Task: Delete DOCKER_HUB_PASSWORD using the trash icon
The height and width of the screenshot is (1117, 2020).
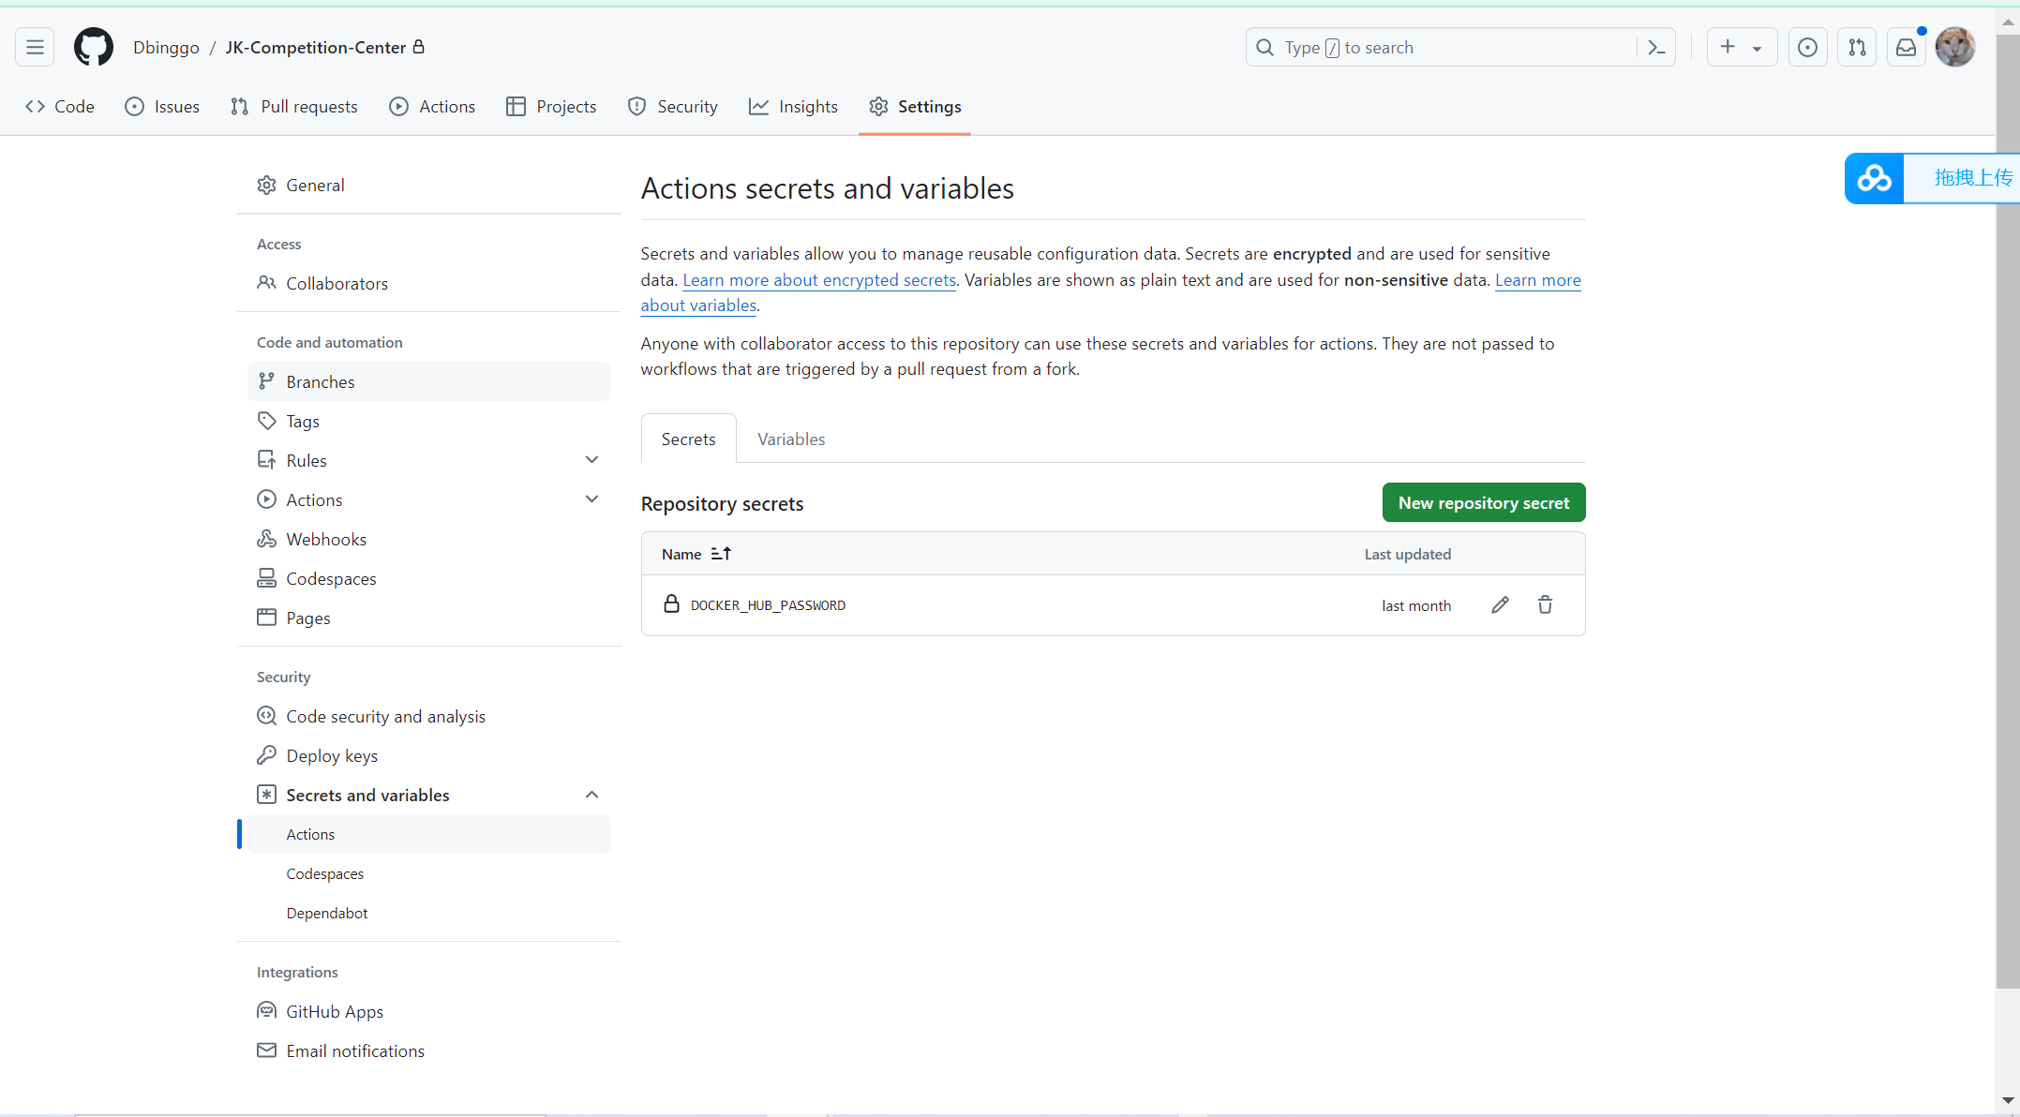Action: pos(1545,604)
